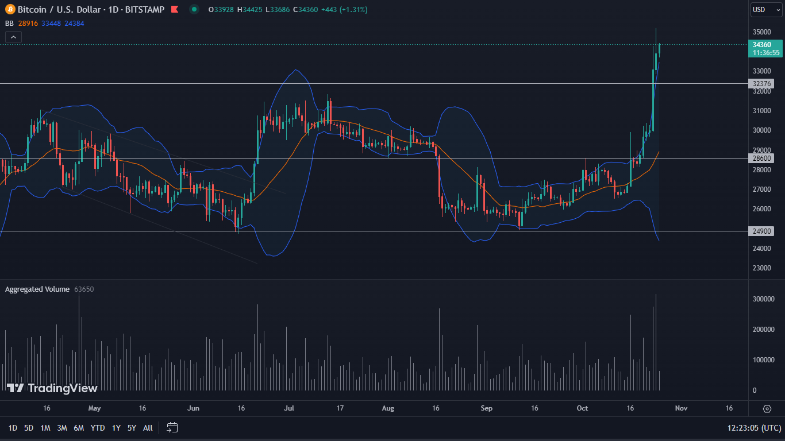Click the green market status dot
This screenshot has height=441, width=785.
(x=194, y=10)
